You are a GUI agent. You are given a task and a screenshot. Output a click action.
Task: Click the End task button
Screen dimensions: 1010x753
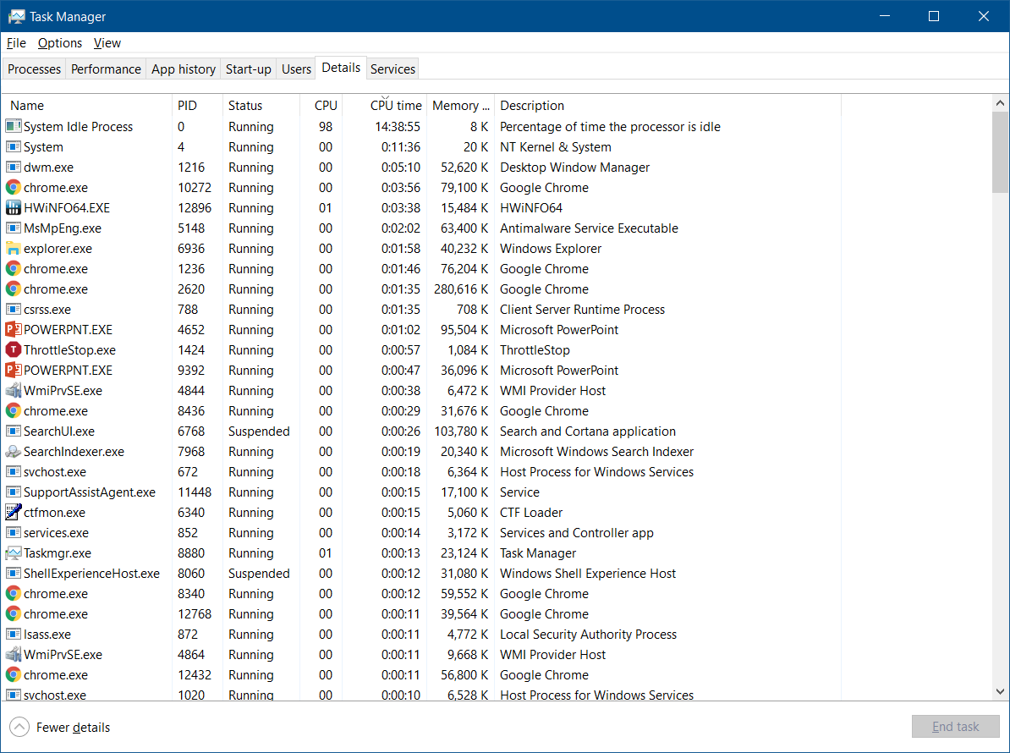point(955,727)
